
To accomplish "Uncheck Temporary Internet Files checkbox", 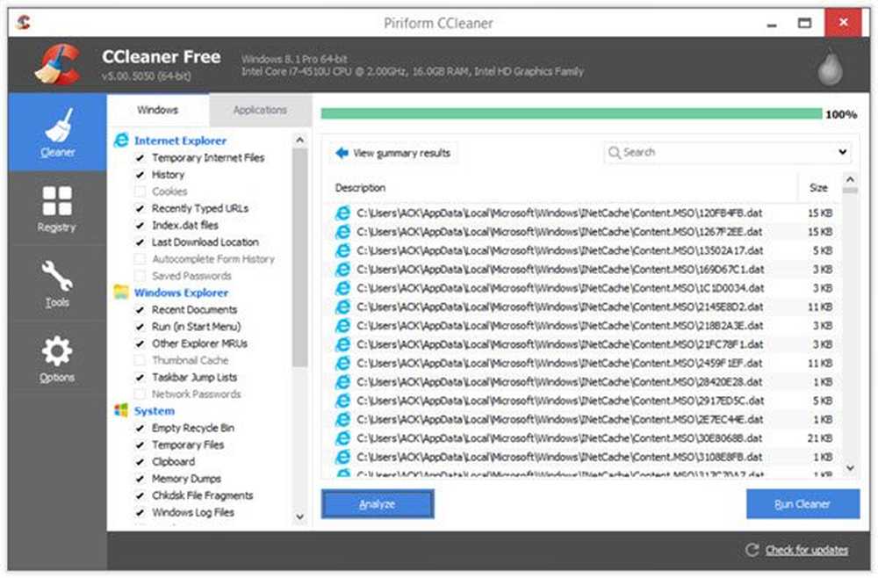I will click(x=140, y=158).
